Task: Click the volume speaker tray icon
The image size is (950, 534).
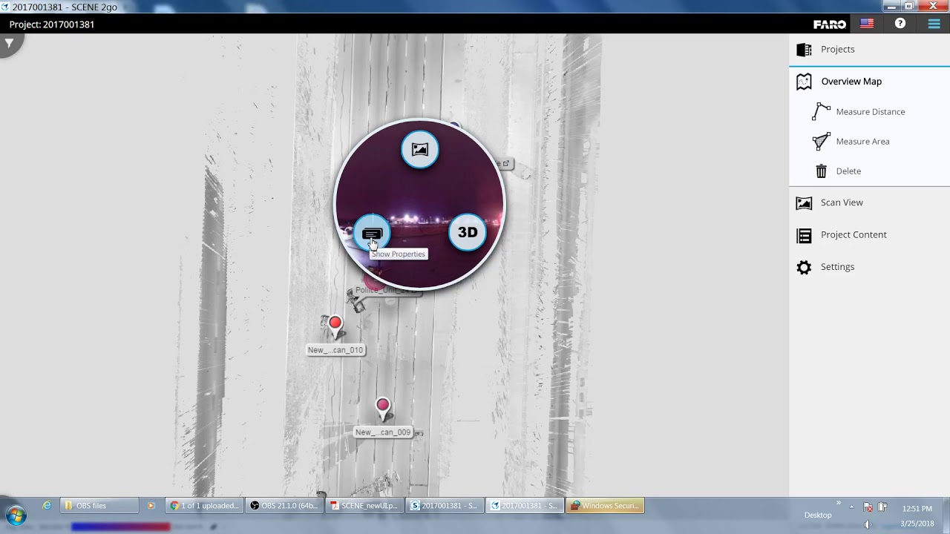Action: [868, 524]
